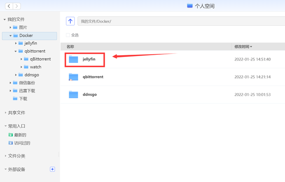Open 迅雷下载 folder in sidebar
Viewport: 285px width, 182px height.
(x=24, y=91)
